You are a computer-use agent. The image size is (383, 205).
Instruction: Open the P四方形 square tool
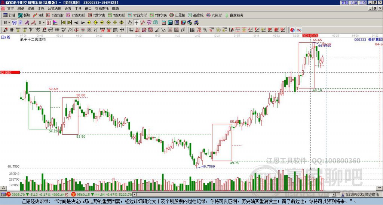pos(55,15)
